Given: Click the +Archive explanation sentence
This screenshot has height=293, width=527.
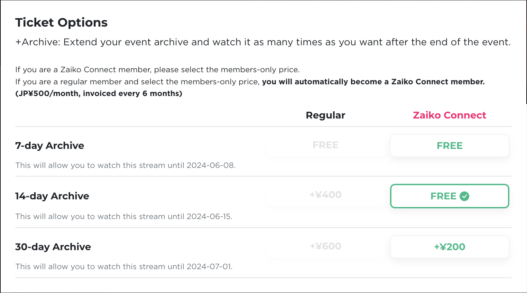Looking at the screenshot, I should coord(263,42).
